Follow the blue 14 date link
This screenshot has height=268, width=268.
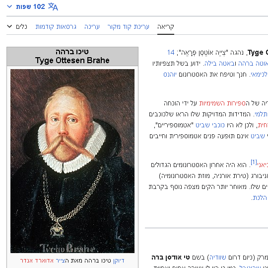171,52
